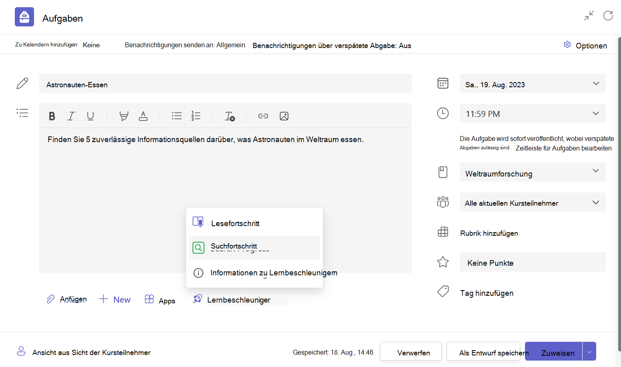
Task: Underline the selected text
Action: [90, 116]
